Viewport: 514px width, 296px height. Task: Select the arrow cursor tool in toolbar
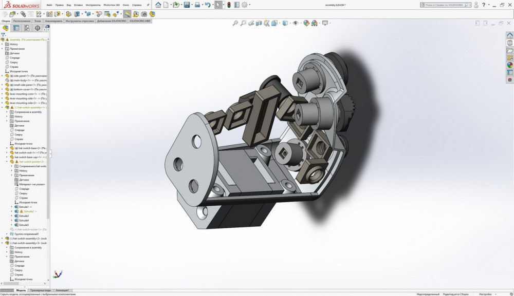click(x=218, y=5)
